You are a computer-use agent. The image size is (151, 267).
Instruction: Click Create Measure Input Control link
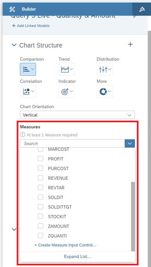[65, 245]
